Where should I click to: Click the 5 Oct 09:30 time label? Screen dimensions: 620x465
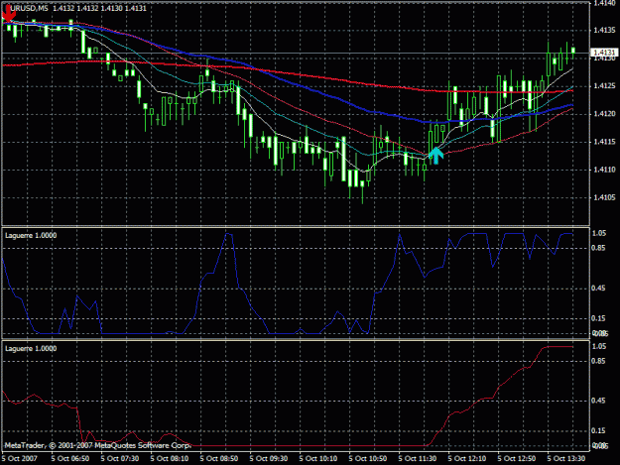269,459
